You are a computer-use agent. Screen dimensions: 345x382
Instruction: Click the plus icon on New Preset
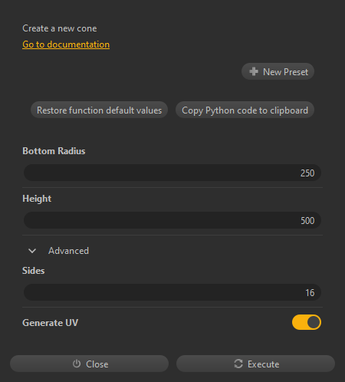point(254,71)
